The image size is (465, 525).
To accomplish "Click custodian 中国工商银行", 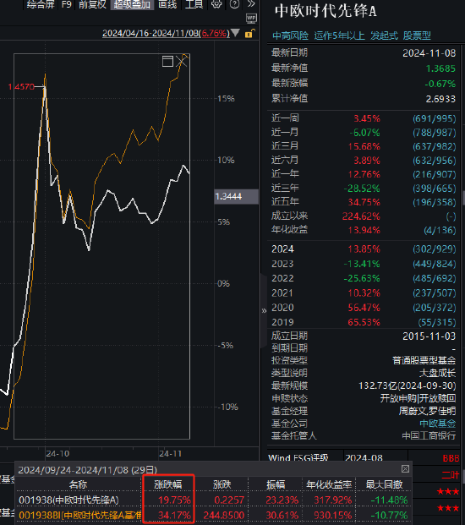I will pos(429,436).
